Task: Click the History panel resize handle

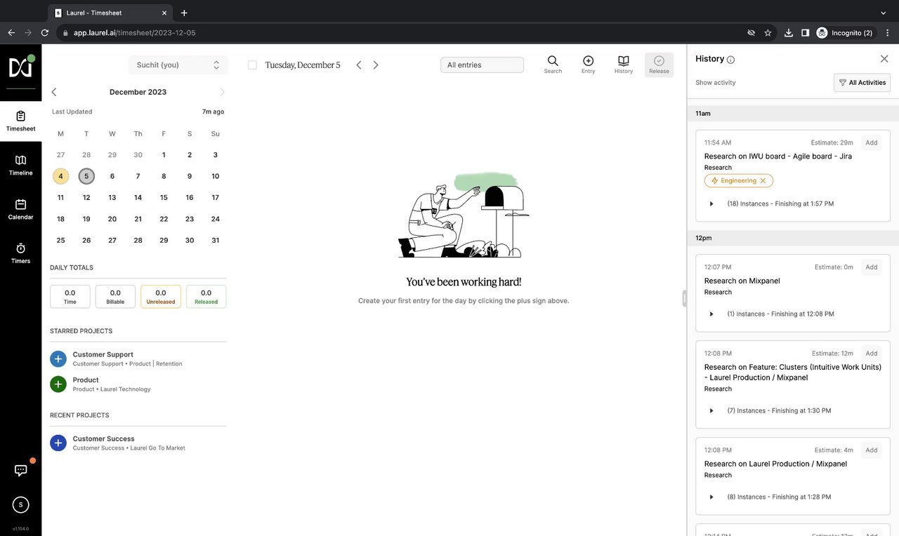Action: 684,298
